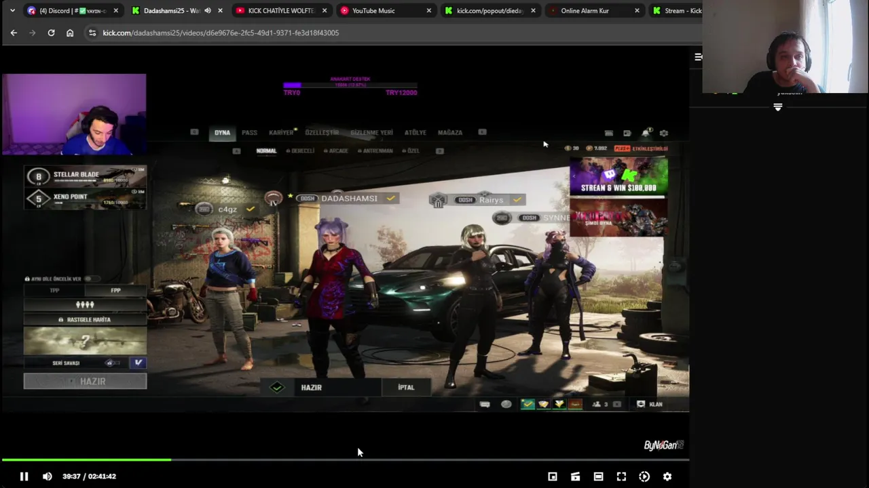
Task: Open XENO POINT pass entry
Action: [85, 199]
